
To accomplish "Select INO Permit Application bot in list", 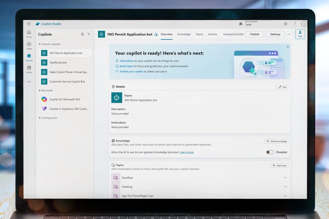I will tap(65, 53).
